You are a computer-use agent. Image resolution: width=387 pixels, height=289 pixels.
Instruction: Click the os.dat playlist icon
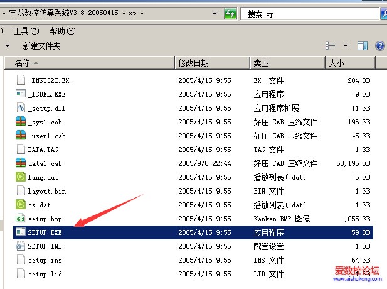21,205
